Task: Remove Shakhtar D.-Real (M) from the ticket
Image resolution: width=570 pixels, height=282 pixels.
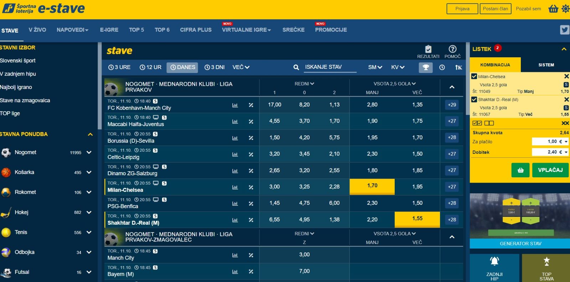Action: pyautogui.click(x=566, y=99)
